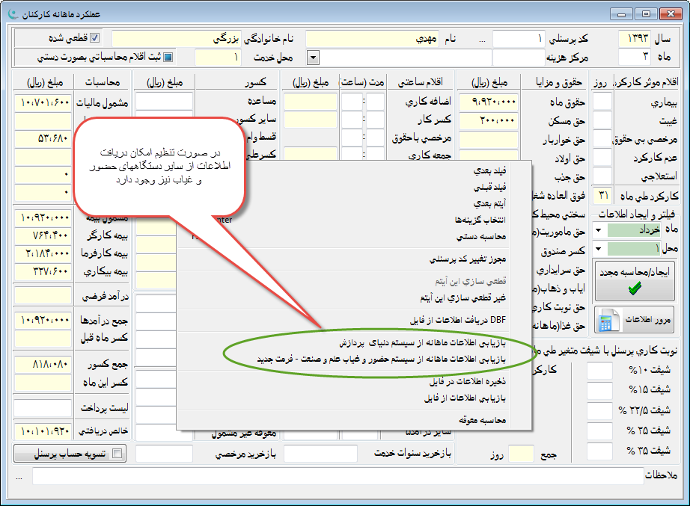Maximize the عملكرد ماهانه كاركنان window
Screen dimensions: 690x506
coord(646,13)
